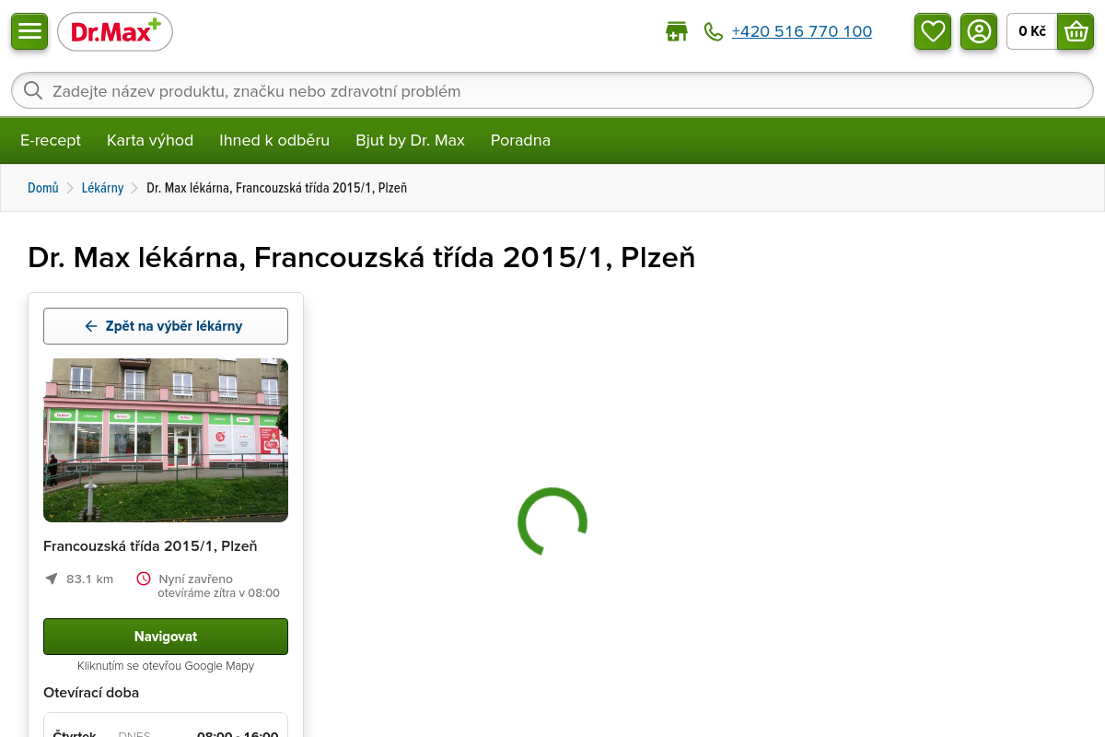Open the Karta výhod menu item
Image resolution: width=1105 pixels, height=737 pixels.
point(150,140)
